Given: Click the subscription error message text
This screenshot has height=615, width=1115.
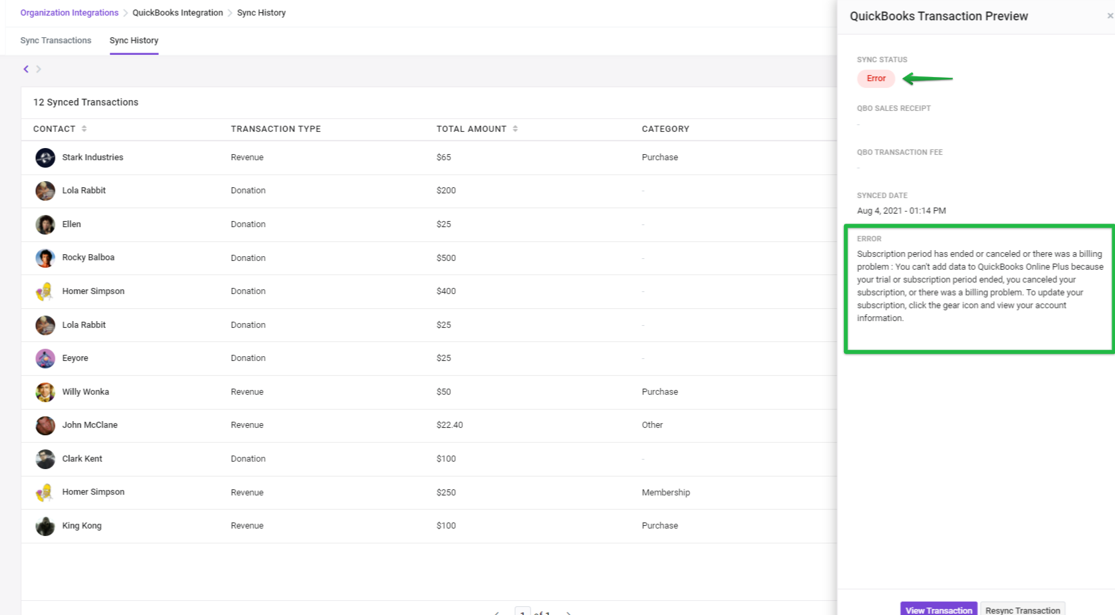Looking at the screenshot, I should coord(980,286).
